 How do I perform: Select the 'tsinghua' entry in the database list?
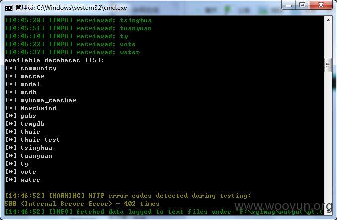point(29,148)
